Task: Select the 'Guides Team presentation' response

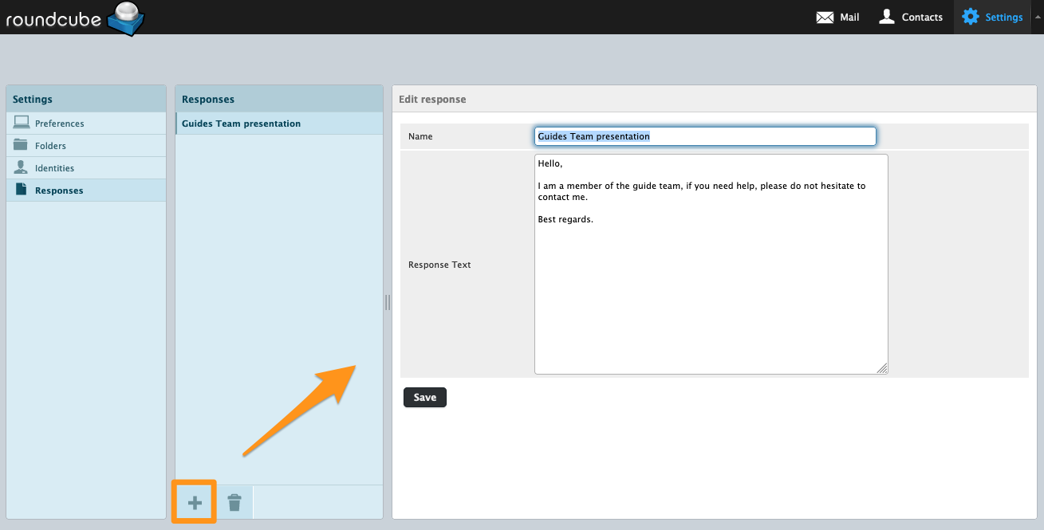Action: (x=241, y=124)
